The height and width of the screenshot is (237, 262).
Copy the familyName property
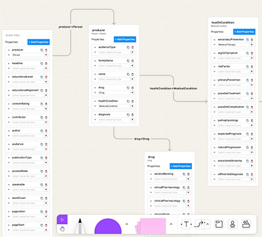pos(128,61)
